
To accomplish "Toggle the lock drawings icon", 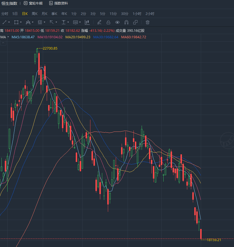I will 108,22.
